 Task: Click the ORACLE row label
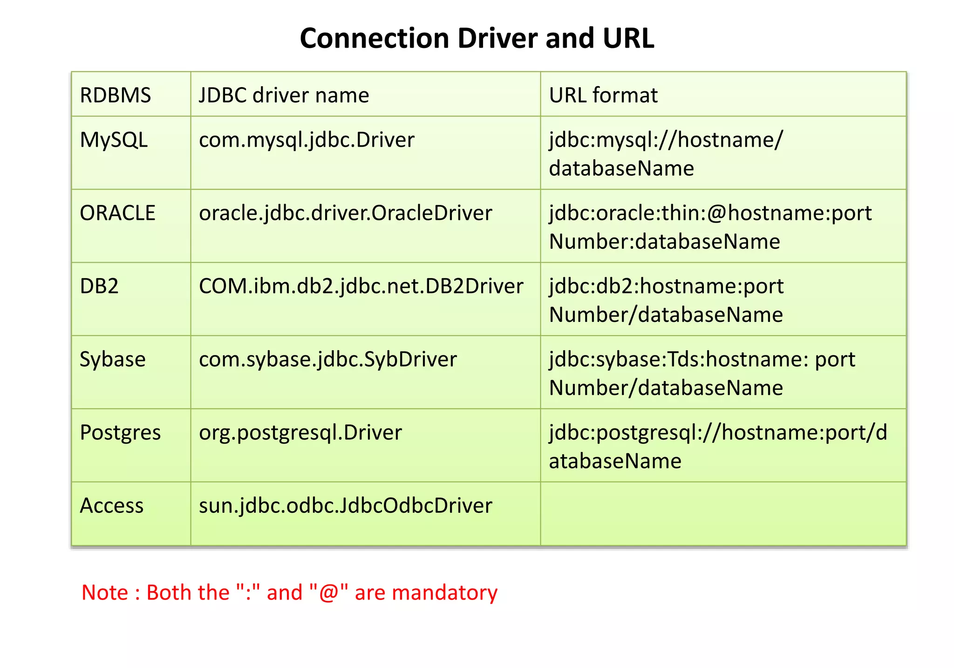[x=117, y=213]
